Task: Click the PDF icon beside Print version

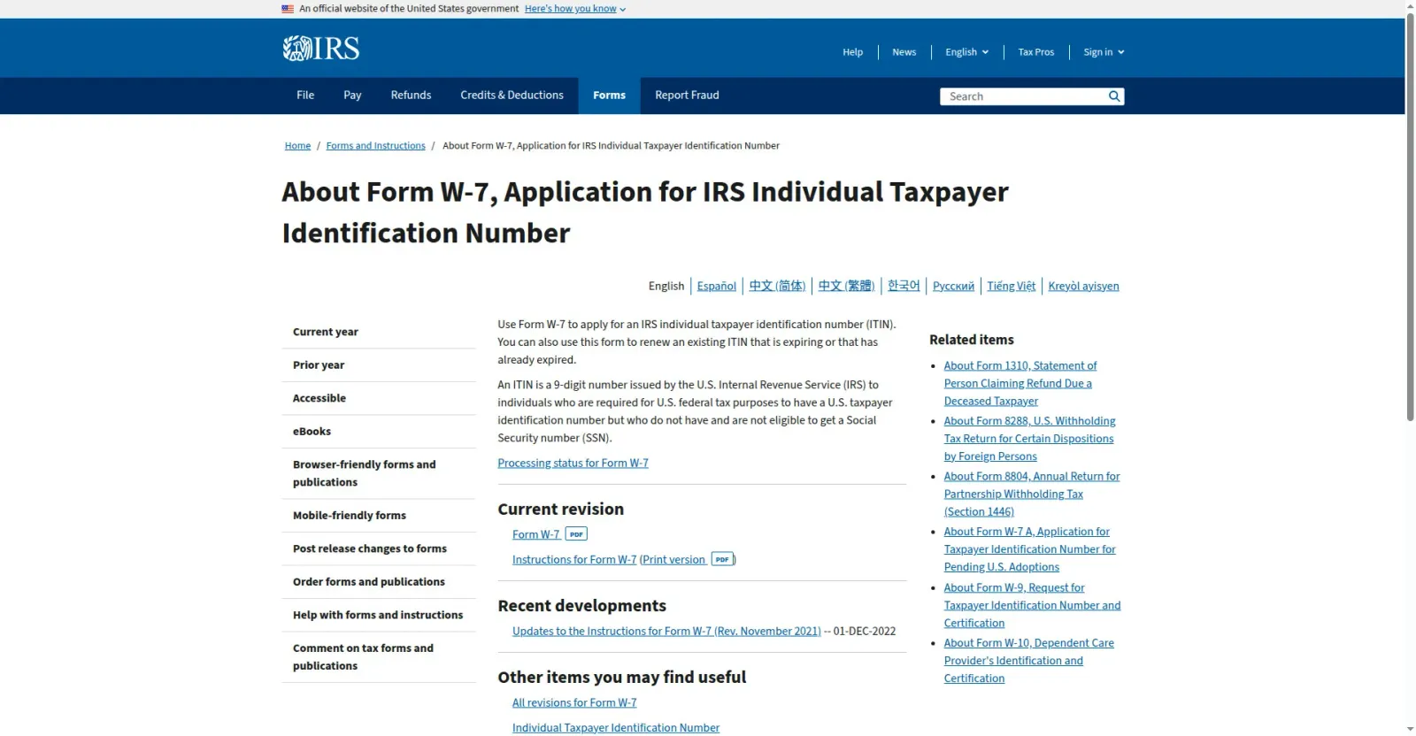Action: (722, 559)
